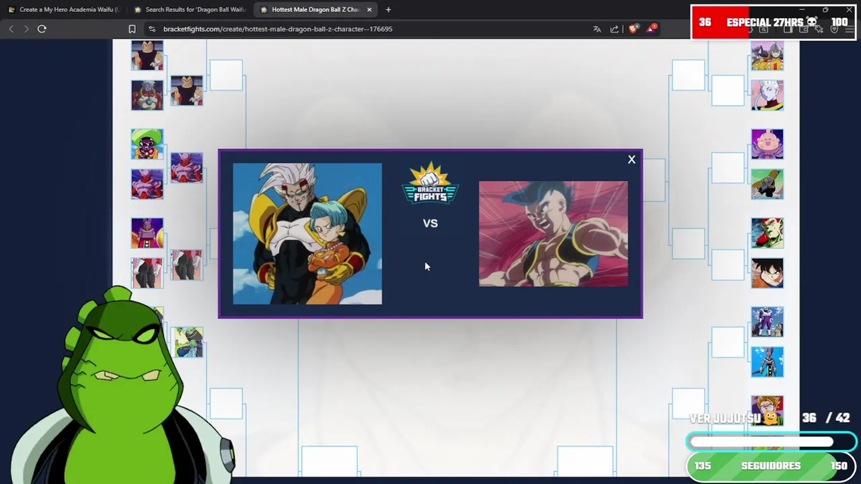The height and width of the screenshot is (484, 861).
Task: Open Brave Shields lion icon
Action: (x=633, y=29)
